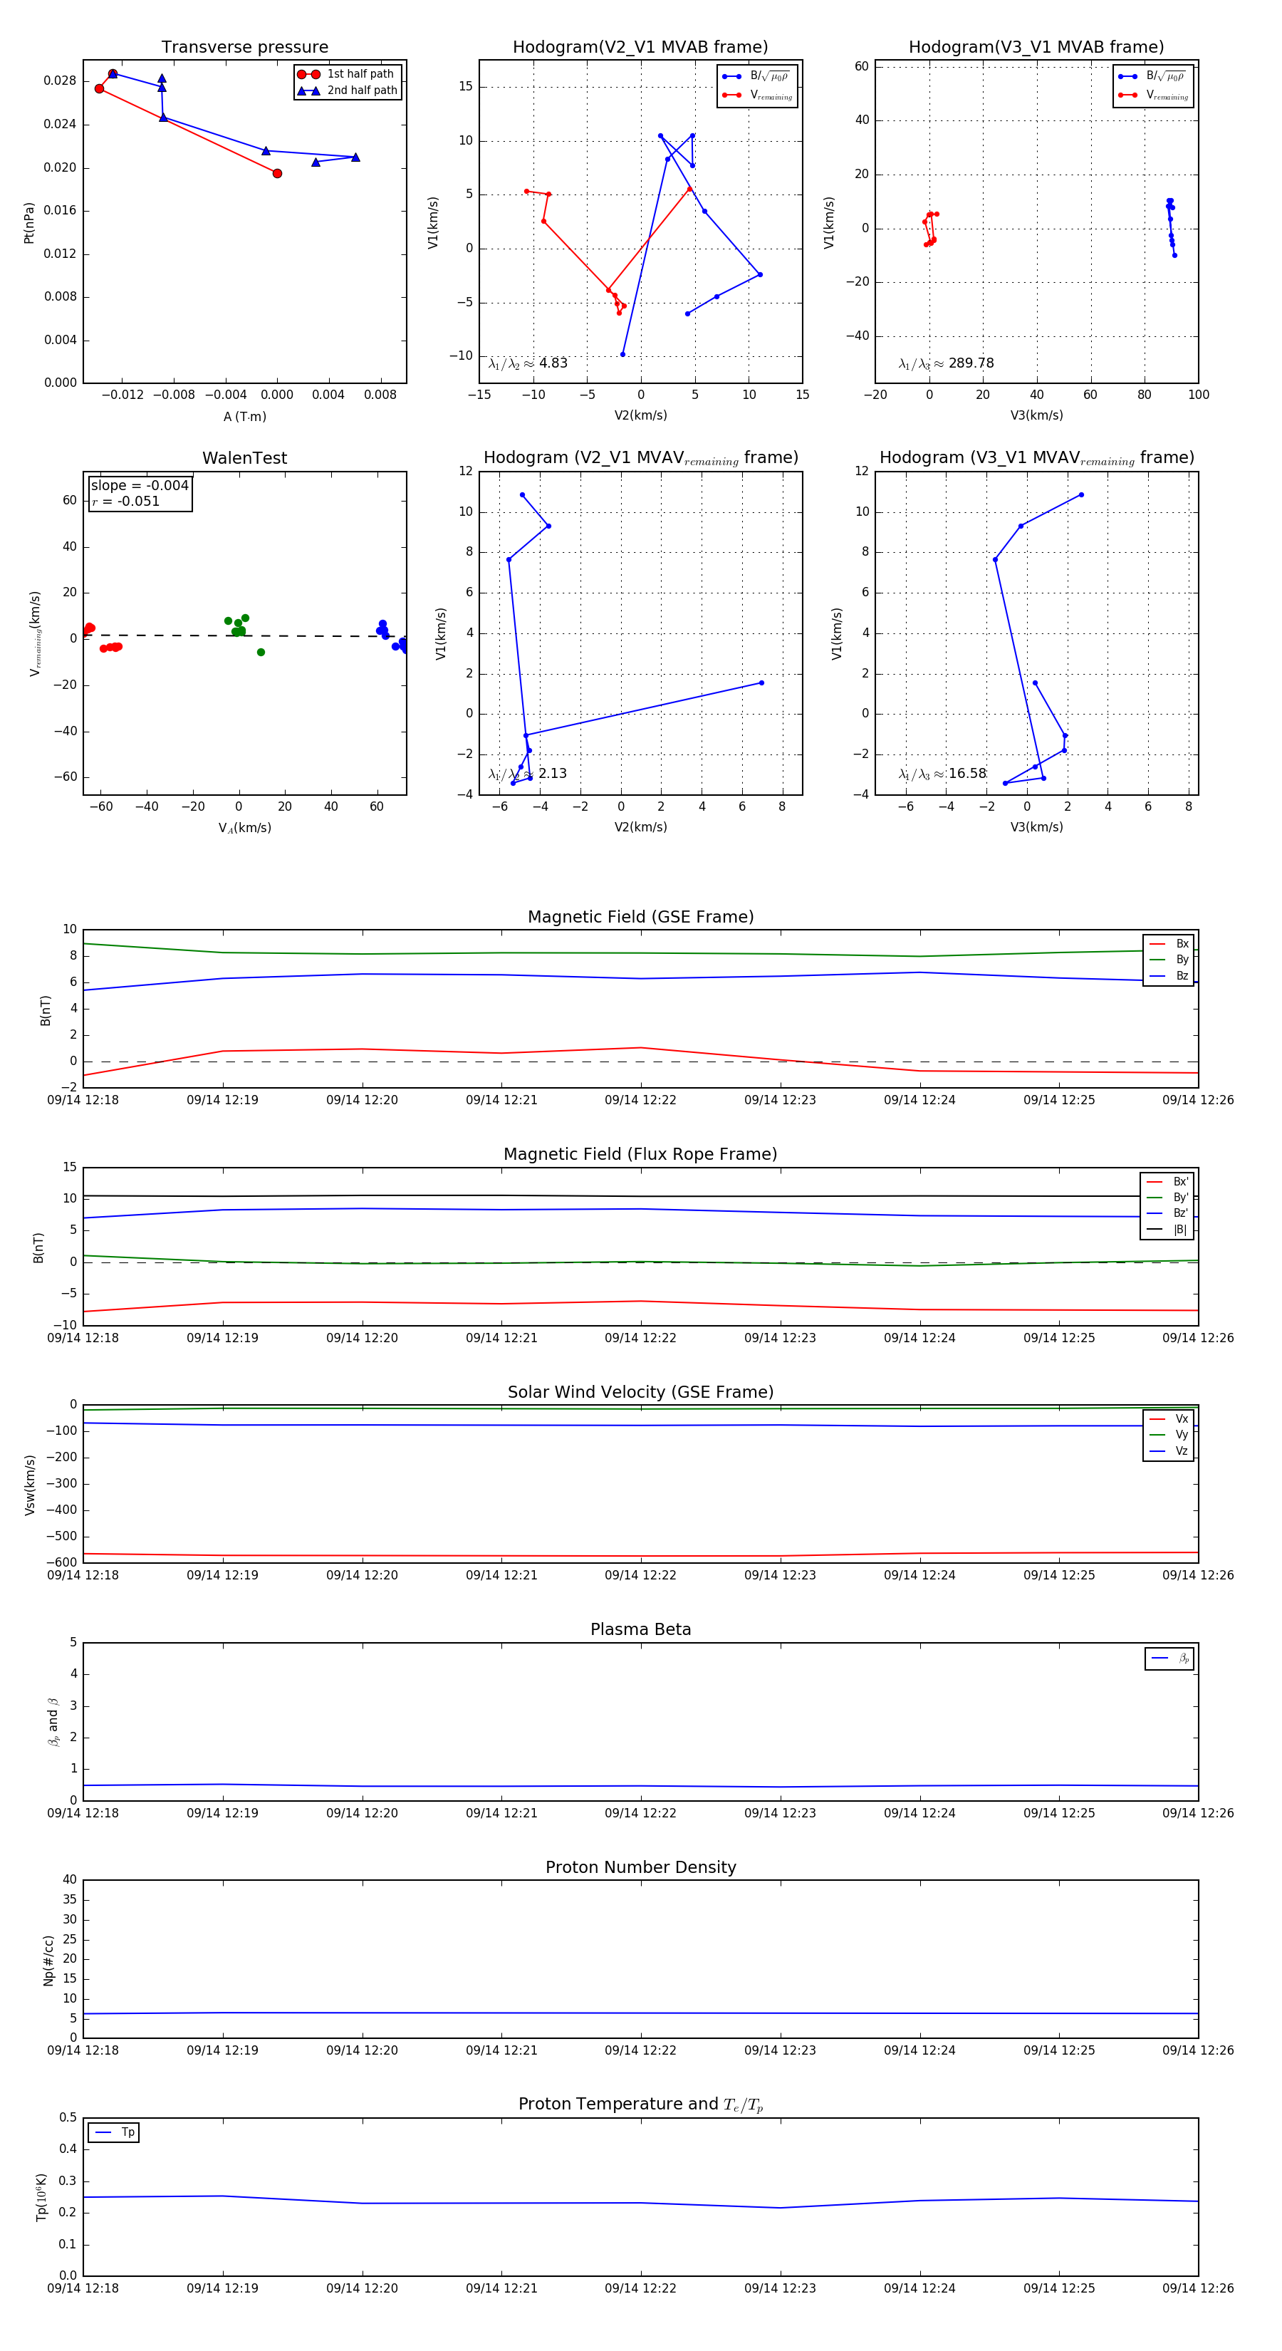1282x2351 pixels.
Task: Select '2nd half path' legend entry
Action: [x=348, y=90]
